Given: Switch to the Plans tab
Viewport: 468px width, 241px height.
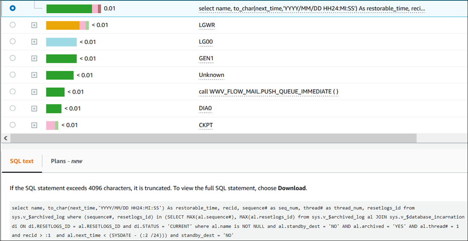Looking at the screenshot, I should tap(66, 161).
